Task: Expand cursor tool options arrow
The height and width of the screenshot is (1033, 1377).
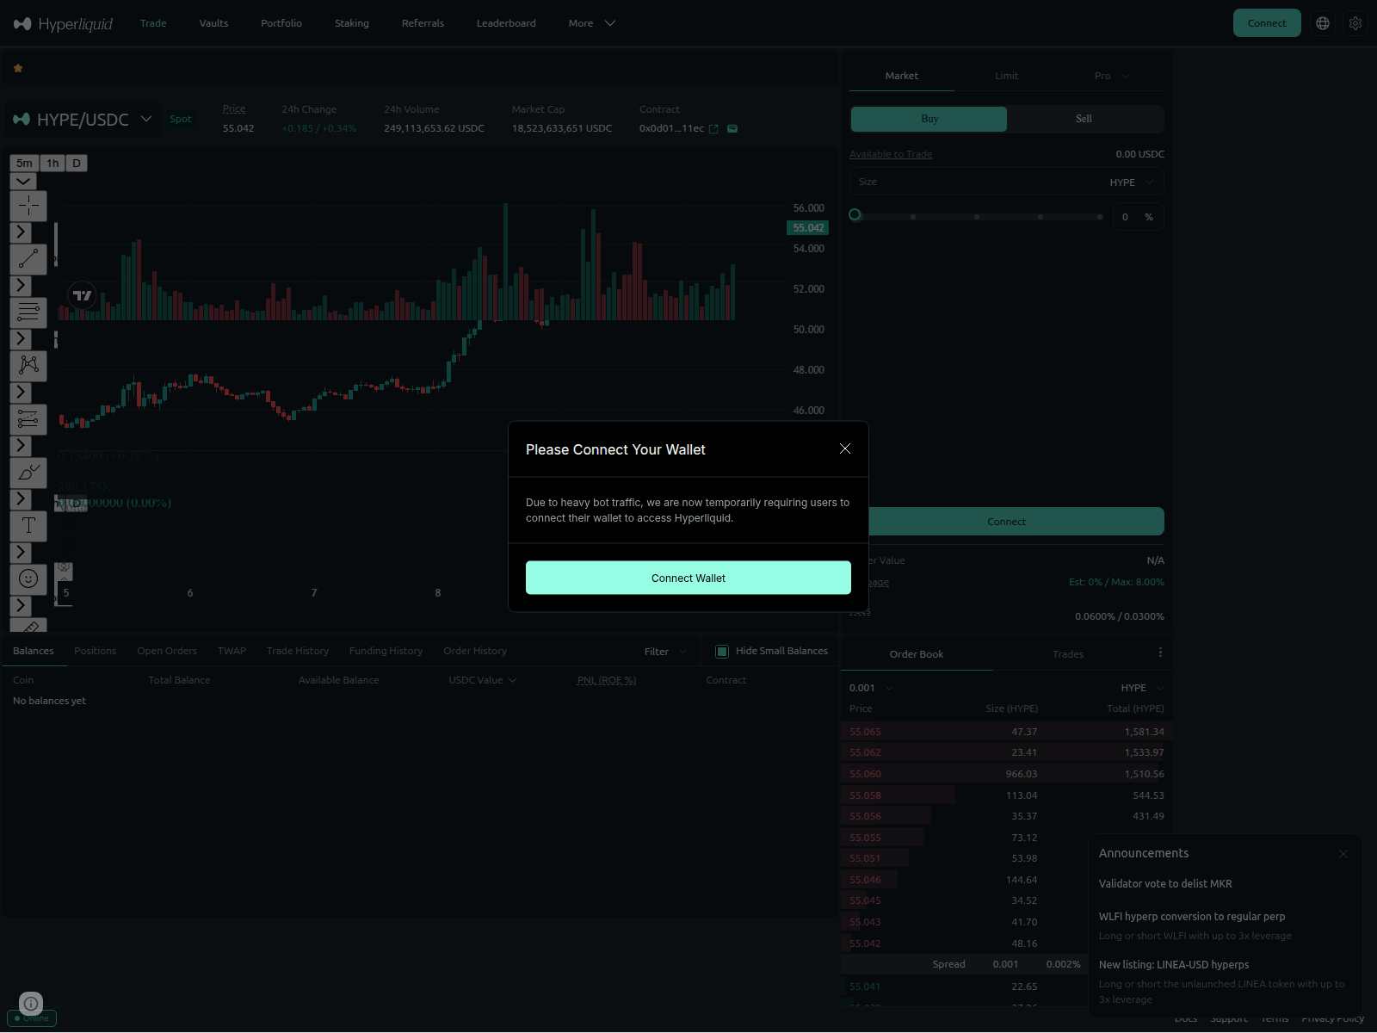Action: click(21, 232)
